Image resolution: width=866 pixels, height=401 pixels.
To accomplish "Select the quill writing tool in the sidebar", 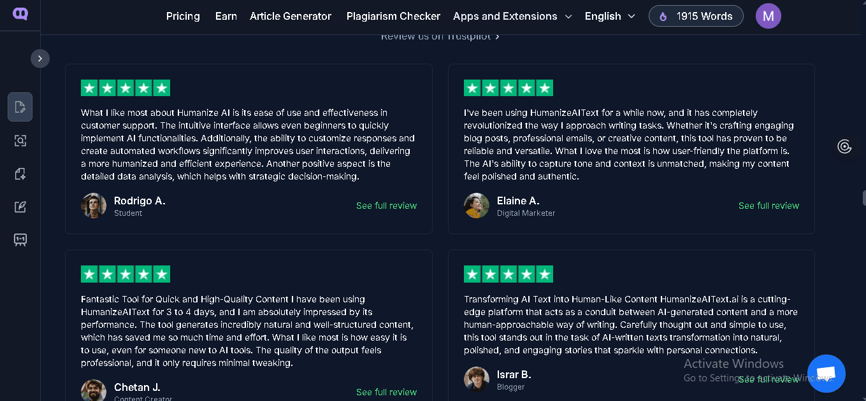I will (x=20, y=206).
